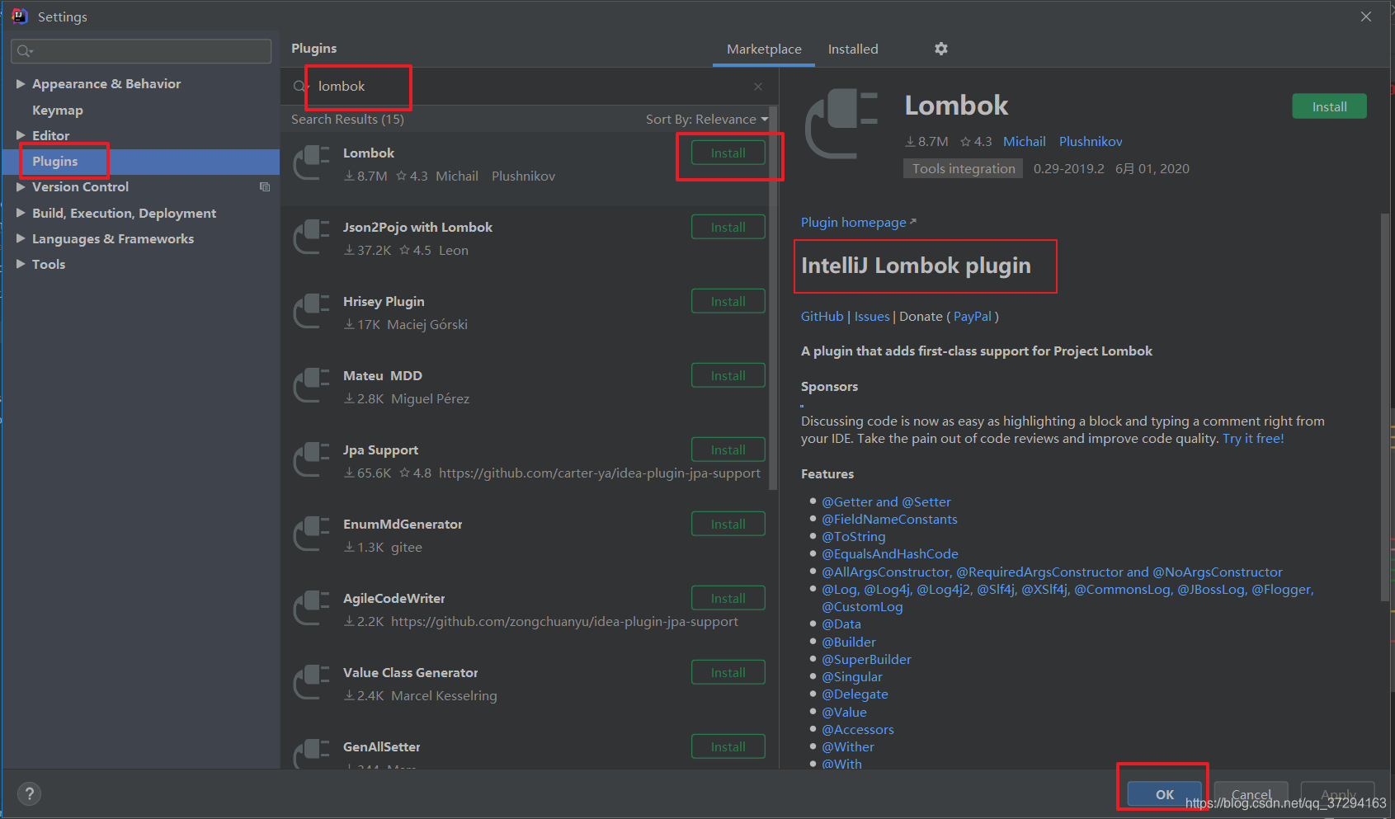The height and width of the screenshot is (819, 1395).
Task: Expand the Version Control tree node
Action: pyautogui.click(x=21, y=187)
